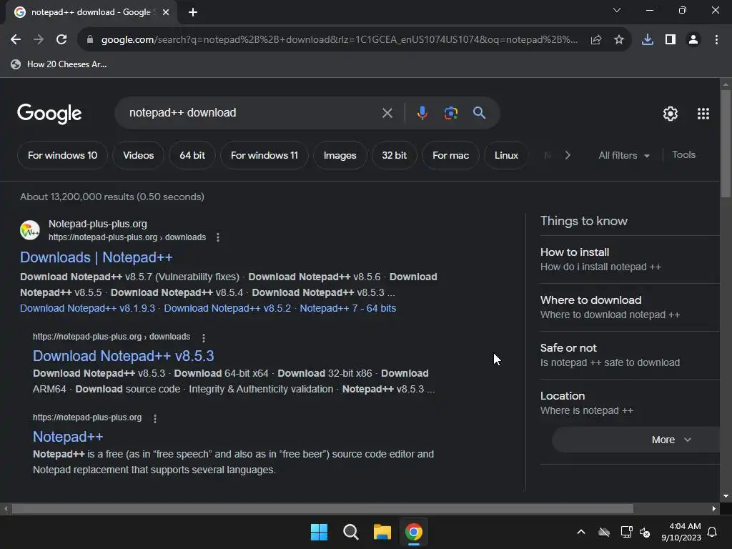Reload the current page
This screenshot has width=732, height=549.
[61, 40]
